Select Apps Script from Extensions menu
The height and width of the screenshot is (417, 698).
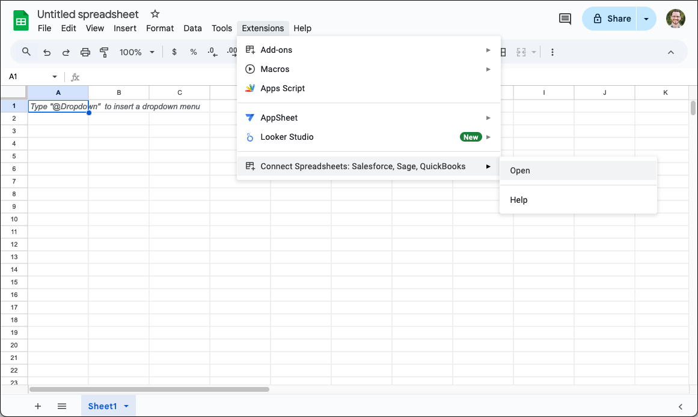point(283,88)
